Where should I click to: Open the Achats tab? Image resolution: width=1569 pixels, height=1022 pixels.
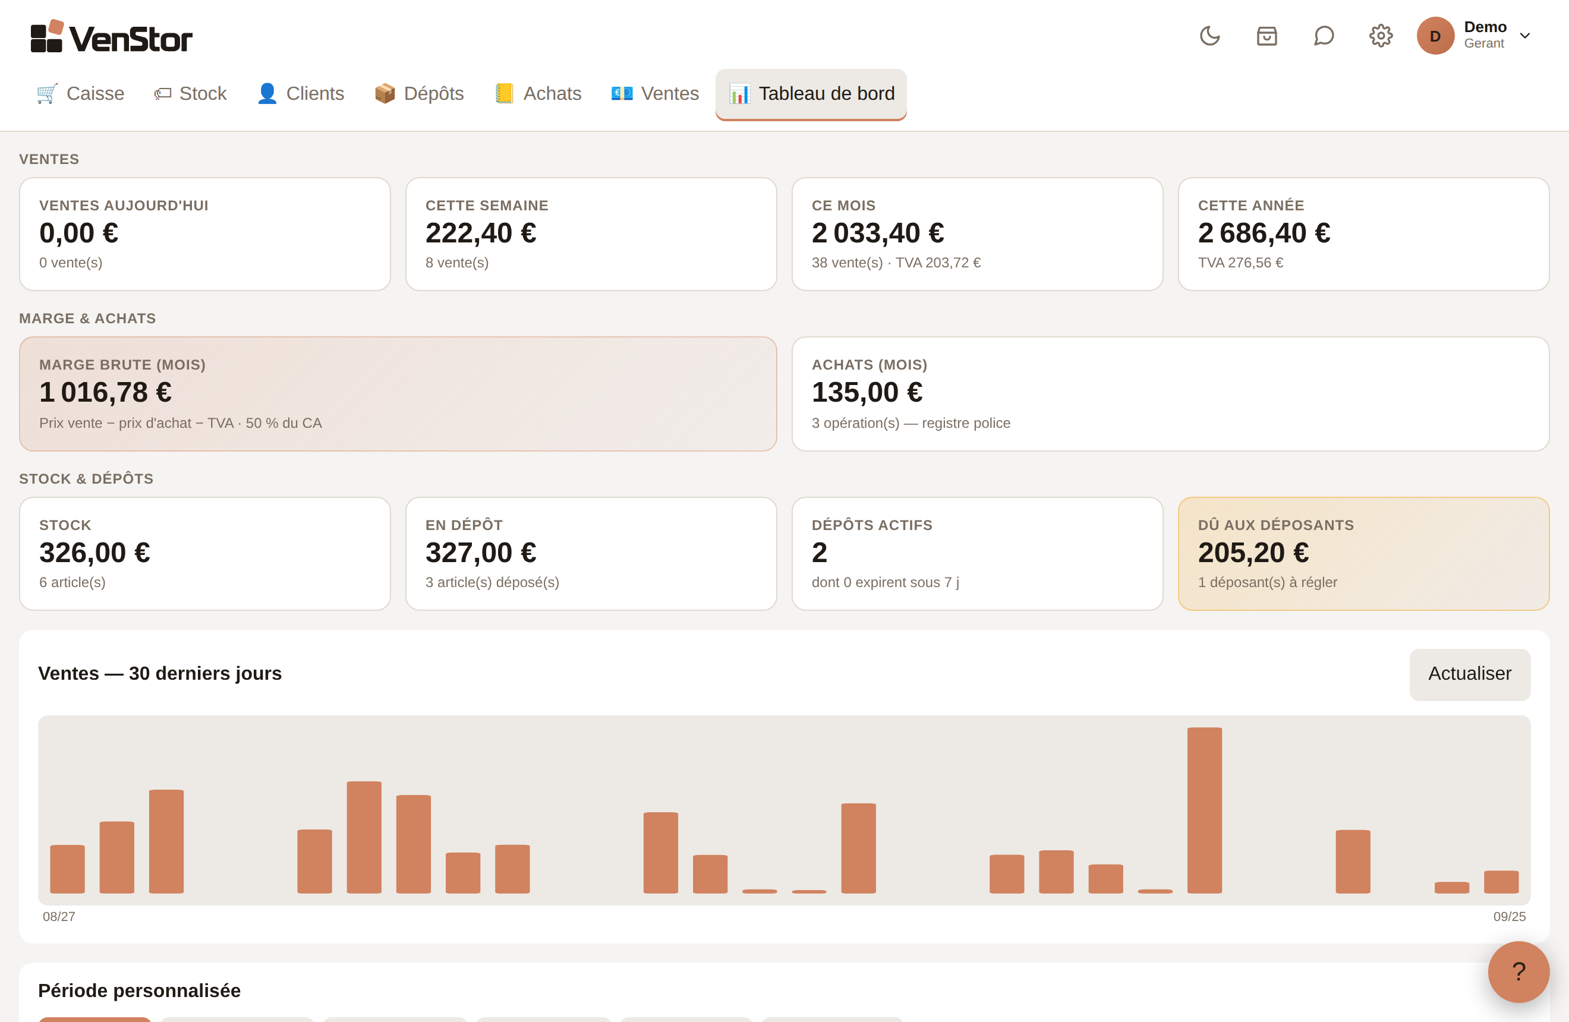pos(538,93)
